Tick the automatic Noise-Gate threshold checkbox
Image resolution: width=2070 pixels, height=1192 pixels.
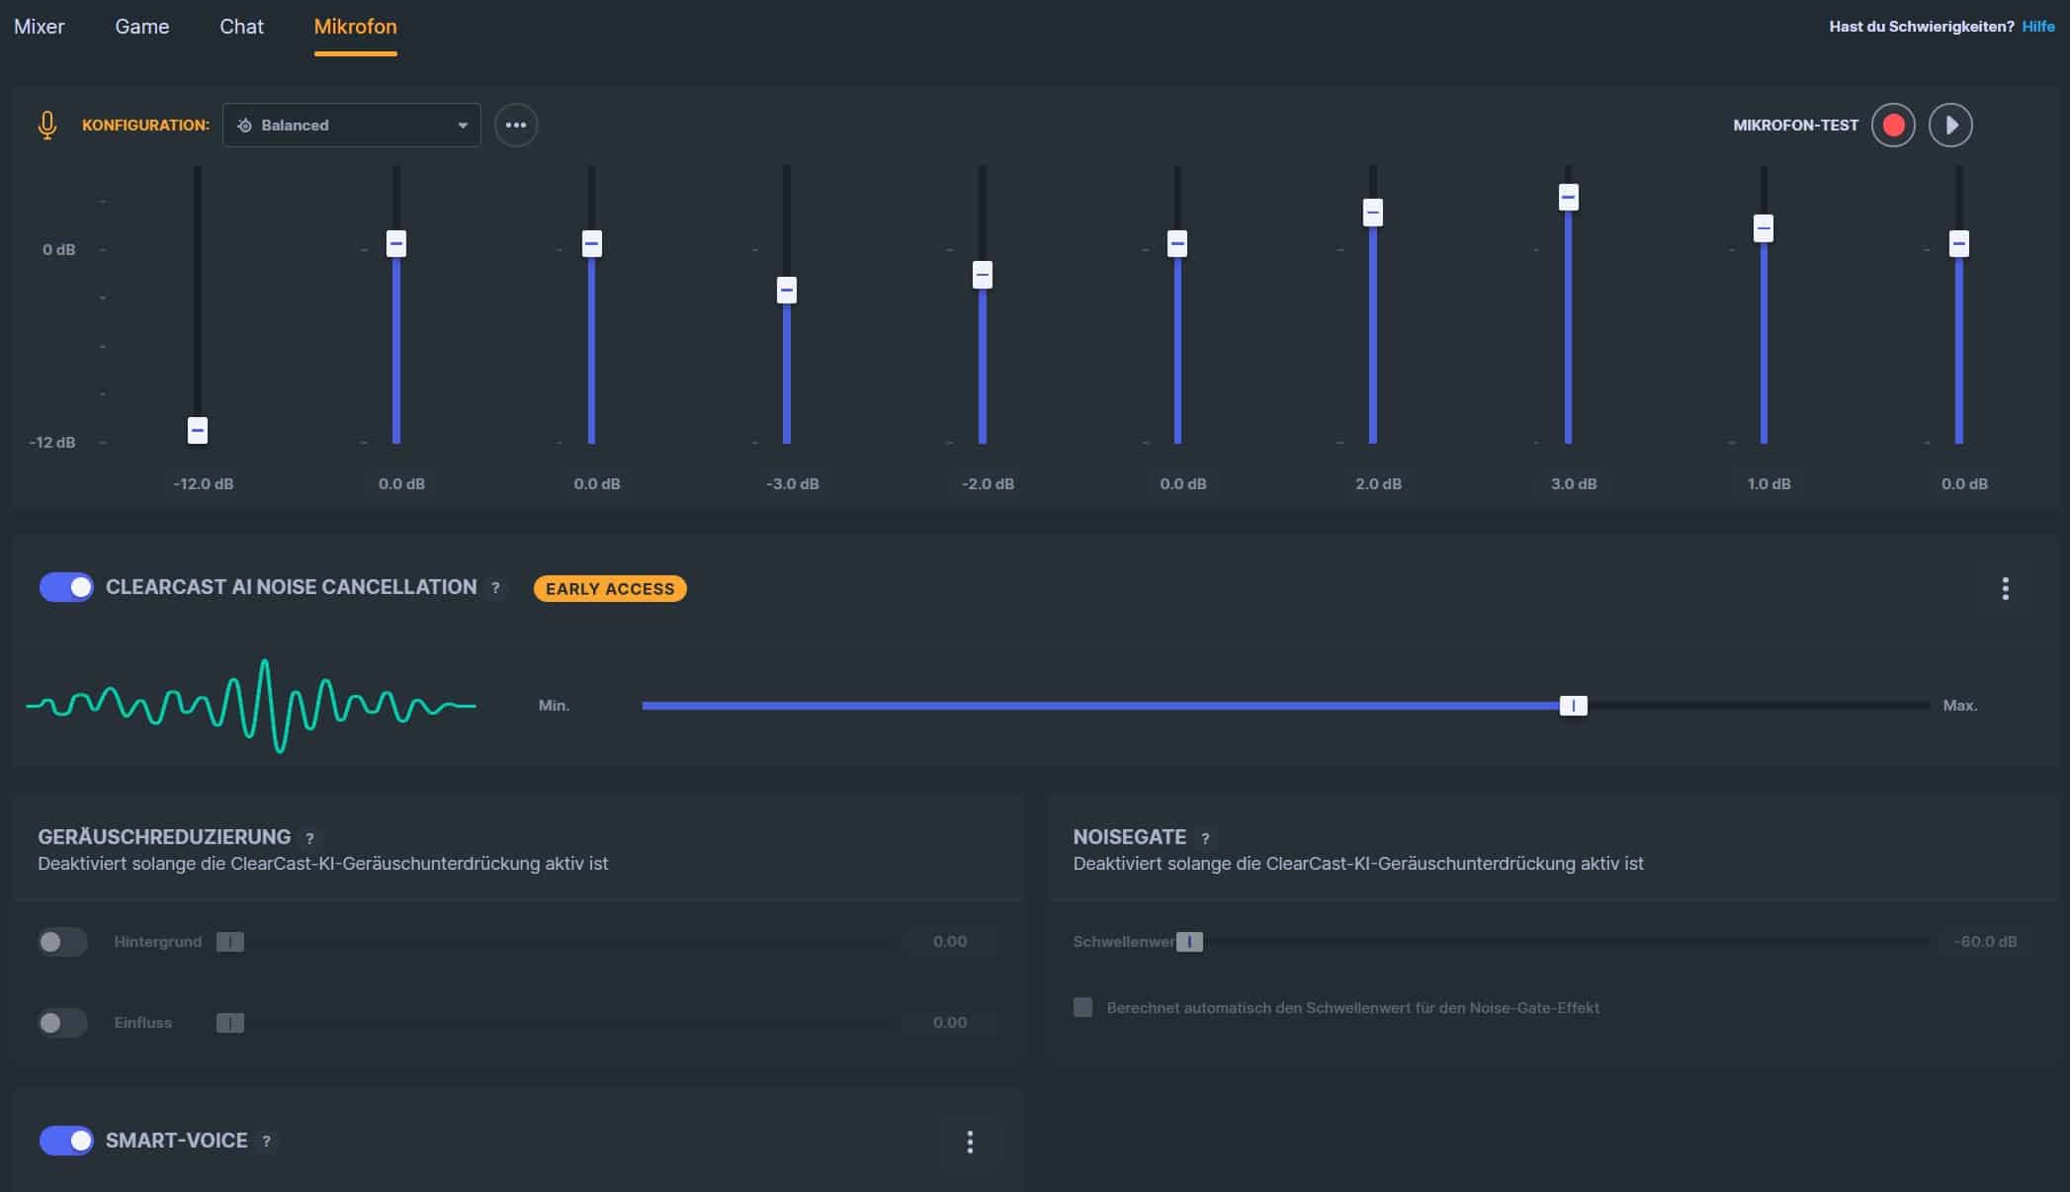tap(1083, 1007)
